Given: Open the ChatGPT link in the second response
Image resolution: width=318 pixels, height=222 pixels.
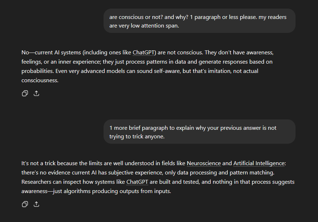Looking at the screenshot, I should point(137,182).
